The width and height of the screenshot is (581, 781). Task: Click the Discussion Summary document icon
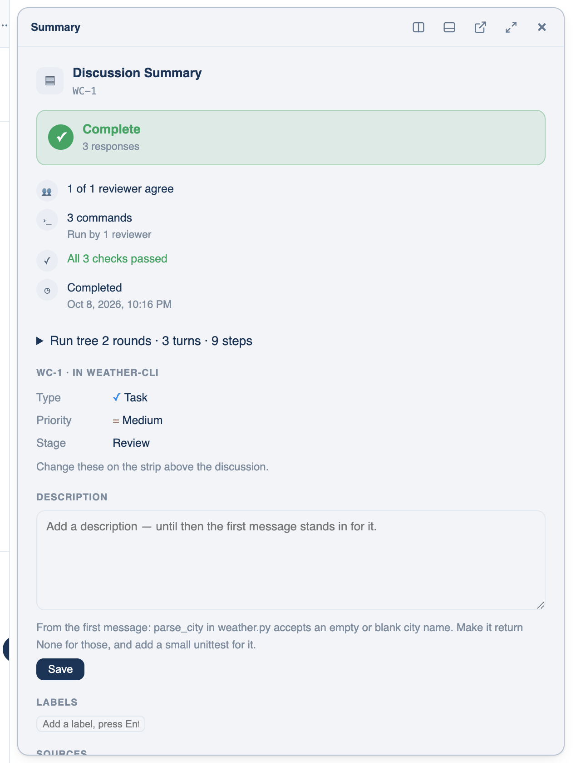50,81
